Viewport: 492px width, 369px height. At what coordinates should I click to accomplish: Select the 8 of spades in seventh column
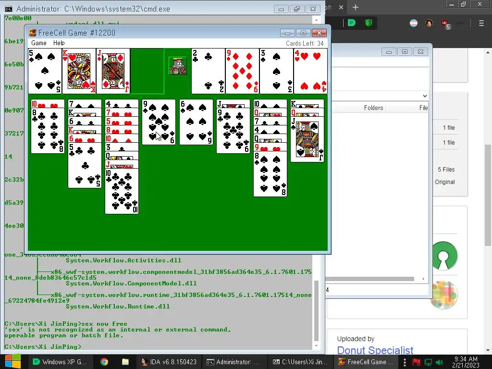tap(270, 174)
